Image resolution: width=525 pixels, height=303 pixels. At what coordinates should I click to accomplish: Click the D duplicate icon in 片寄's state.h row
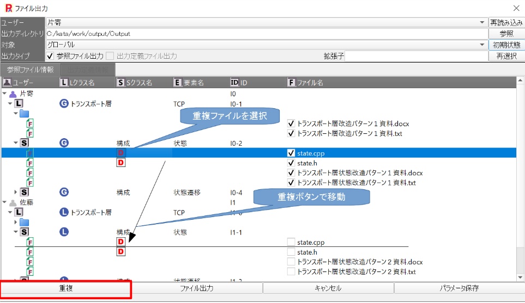point(120,163)
